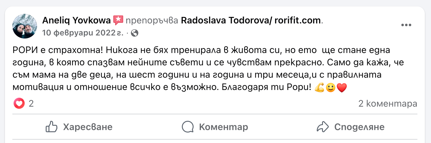Open the reactions count number 2
The image size is (431, 143).
(x=31, y=104)
